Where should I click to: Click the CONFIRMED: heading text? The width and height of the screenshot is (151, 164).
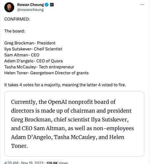click(17, 19)
